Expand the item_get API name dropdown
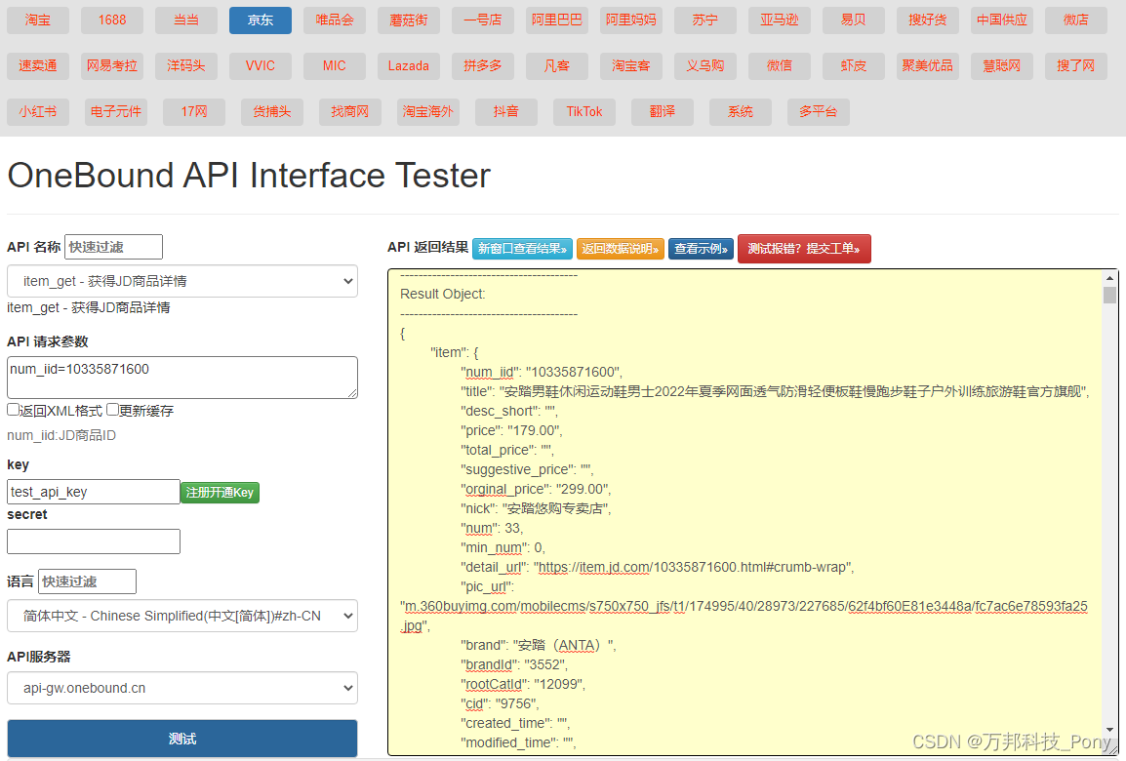1126x761 pixels. 182,281
